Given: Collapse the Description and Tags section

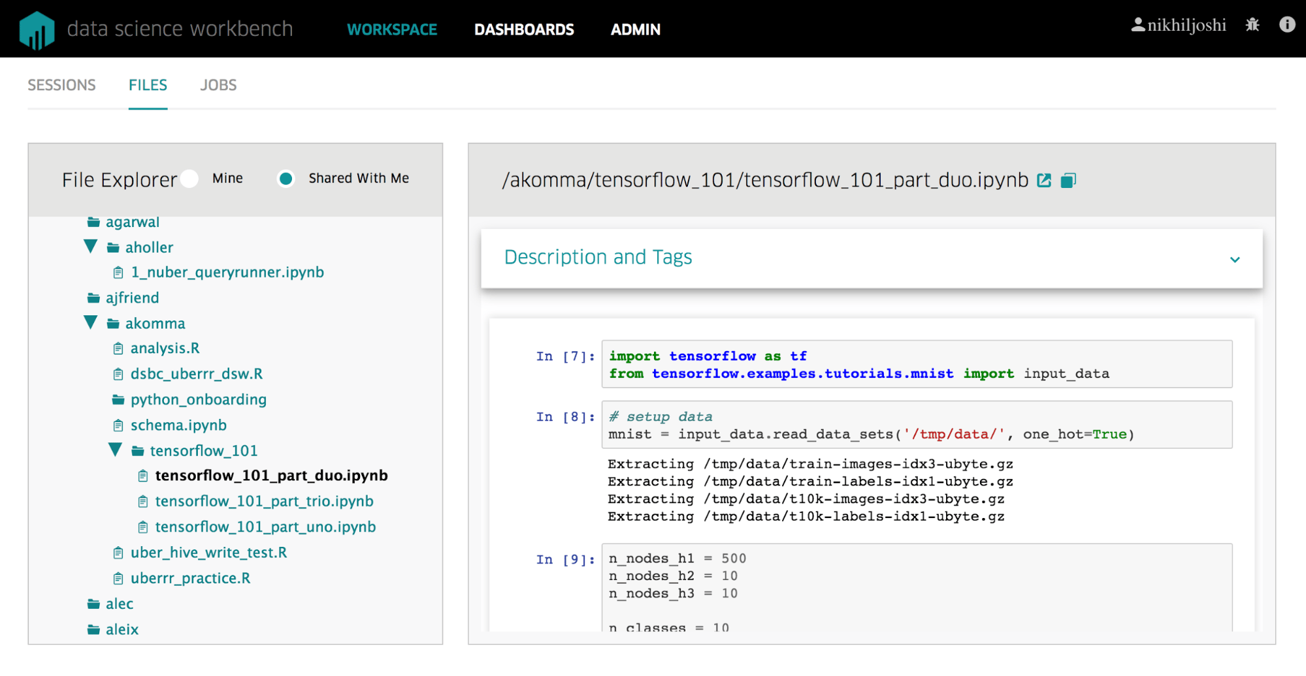Looking at the screenshot, I should 1235,259.
